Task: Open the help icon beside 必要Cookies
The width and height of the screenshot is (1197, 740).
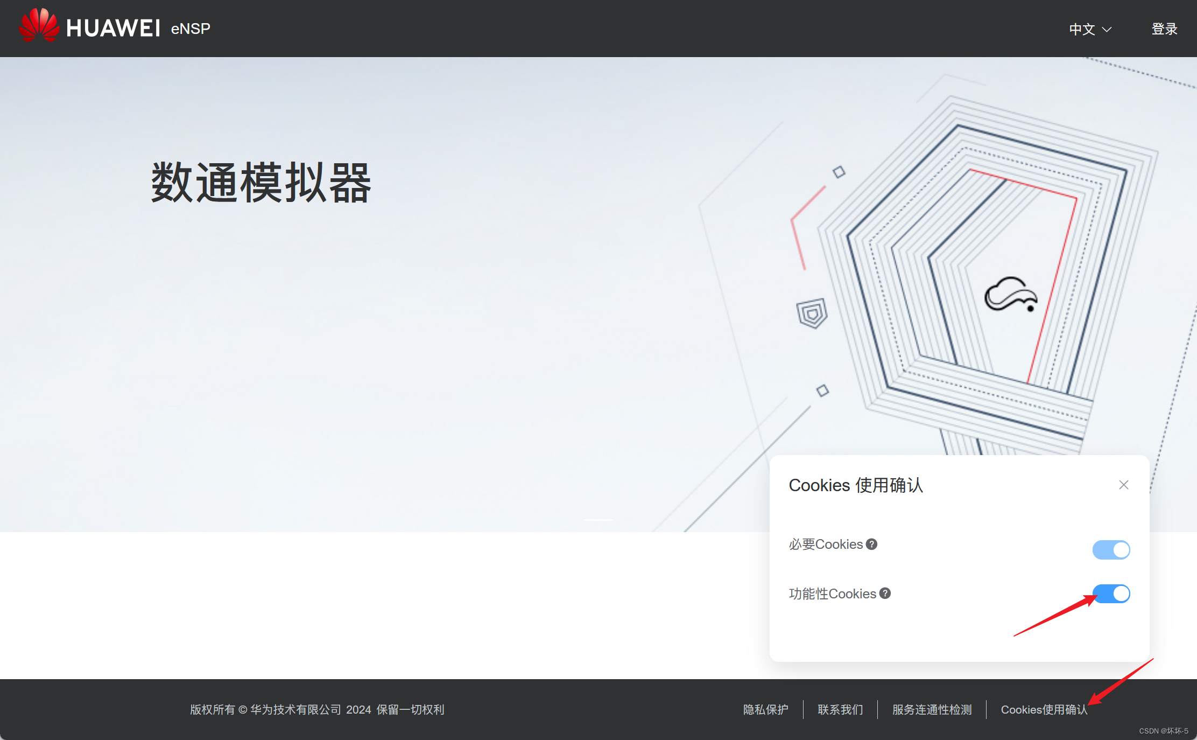Action: tap(871, 544)
